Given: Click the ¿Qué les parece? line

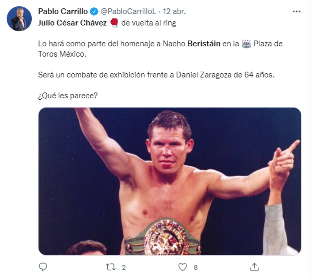Looking at the screenshot, I should coord(68,95).
